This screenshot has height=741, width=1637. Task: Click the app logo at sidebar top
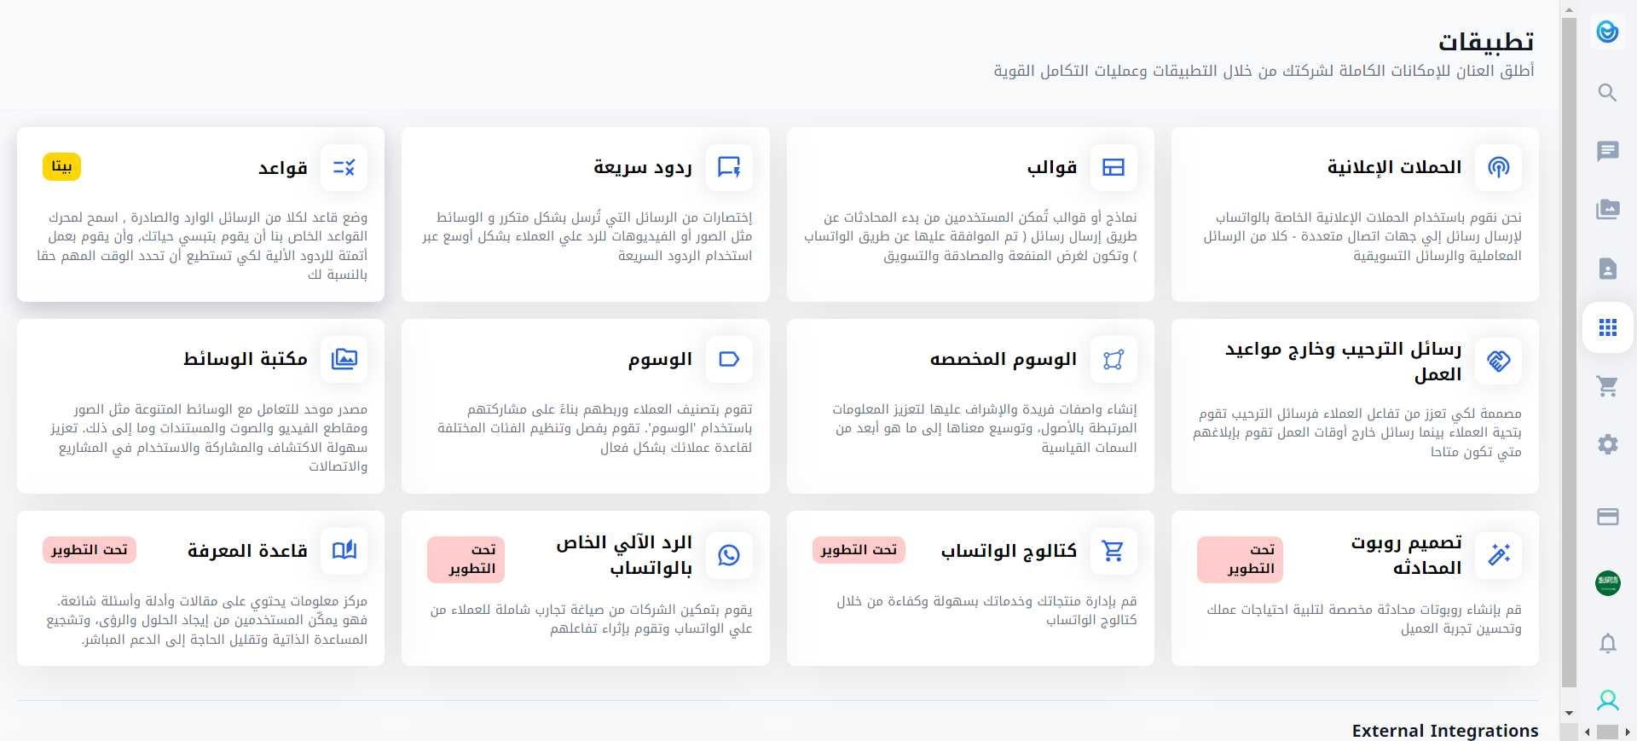pyautogui.click(x=1607, y=32)
